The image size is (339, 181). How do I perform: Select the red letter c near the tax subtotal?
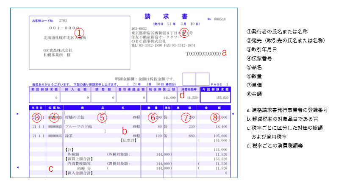point(51,169)
